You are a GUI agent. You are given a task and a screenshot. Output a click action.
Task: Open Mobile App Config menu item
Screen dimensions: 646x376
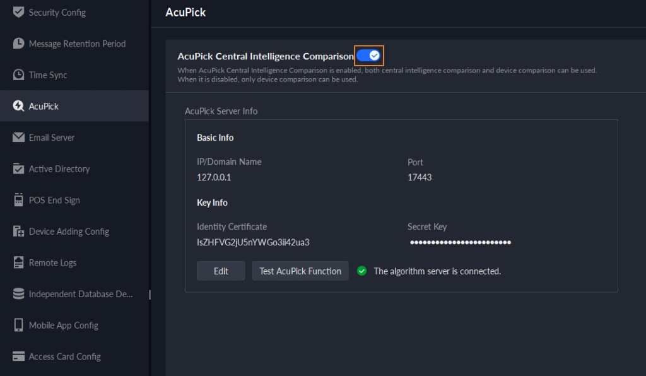63,326
